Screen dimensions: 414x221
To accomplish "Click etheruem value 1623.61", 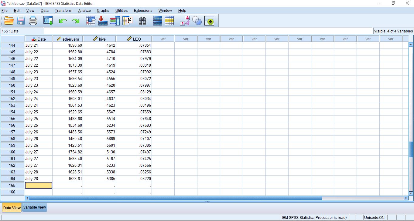I will [68, 179].
